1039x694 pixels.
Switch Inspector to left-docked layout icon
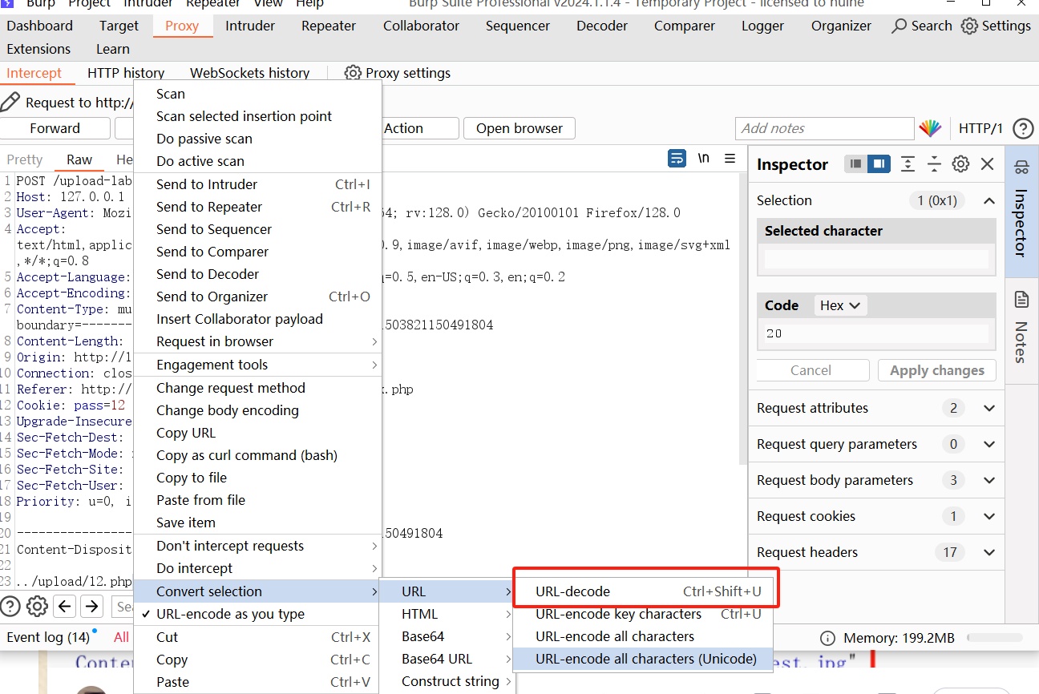click(856, 164)
